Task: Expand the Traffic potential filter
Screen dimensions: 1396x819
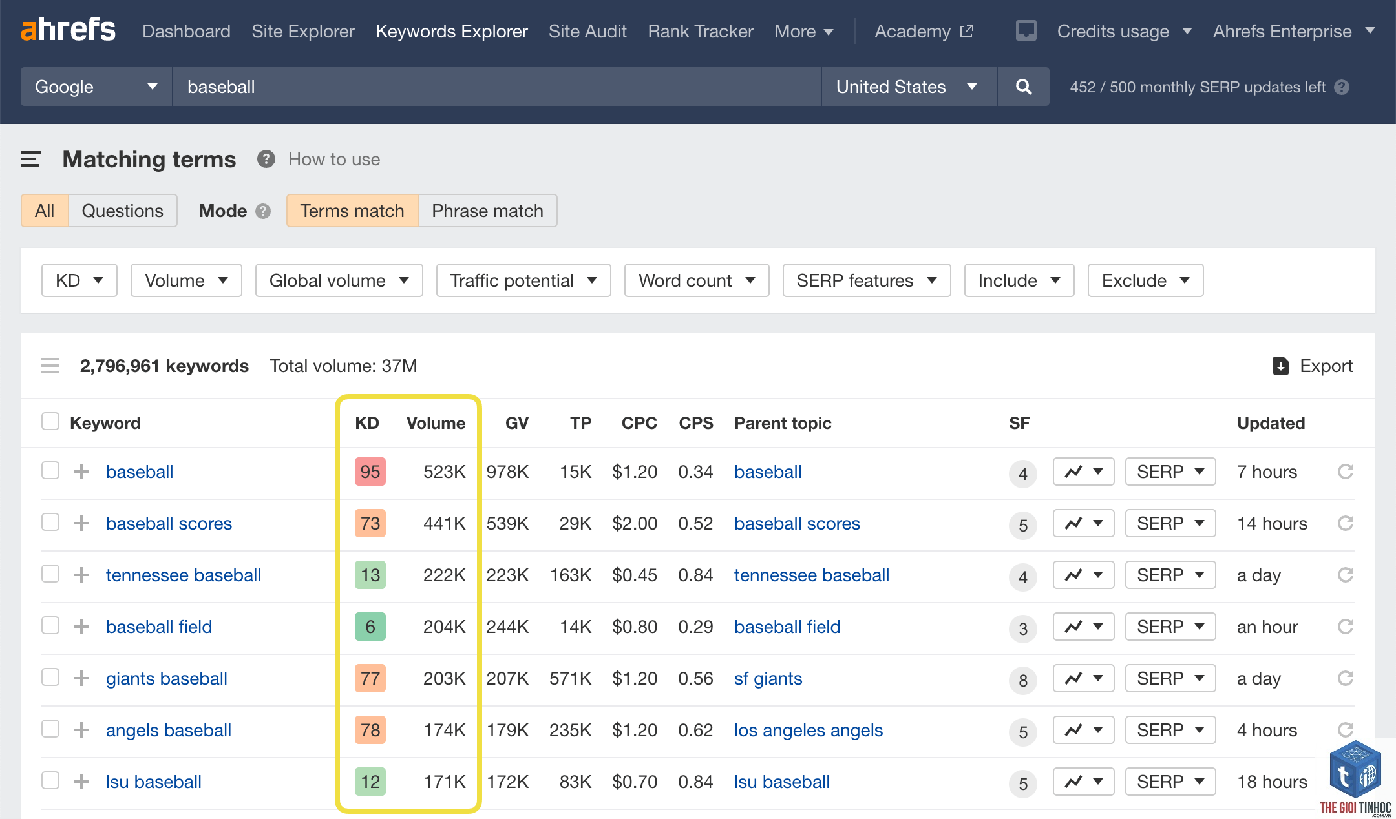Action: pos(523,280)
